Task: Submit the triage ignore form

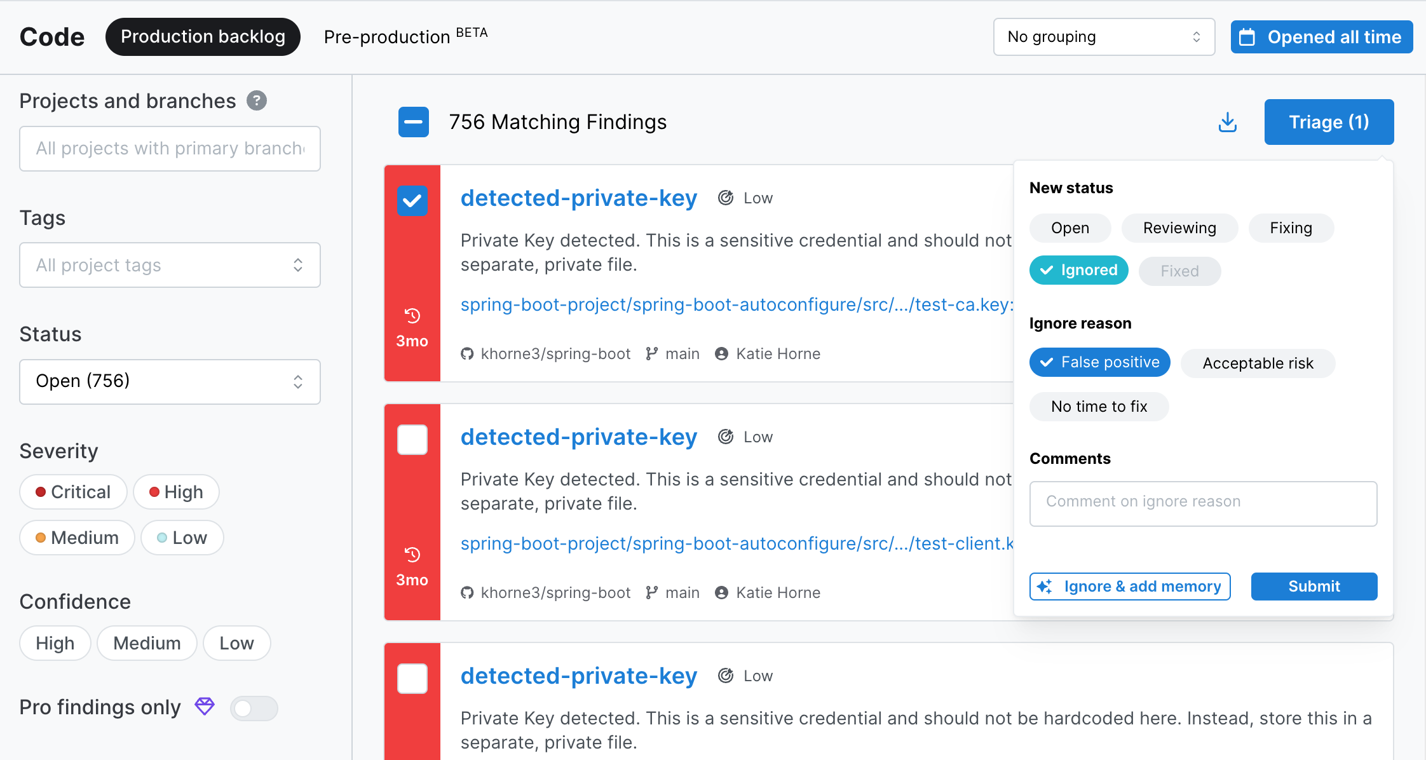Action: [x=1314, y=586]
